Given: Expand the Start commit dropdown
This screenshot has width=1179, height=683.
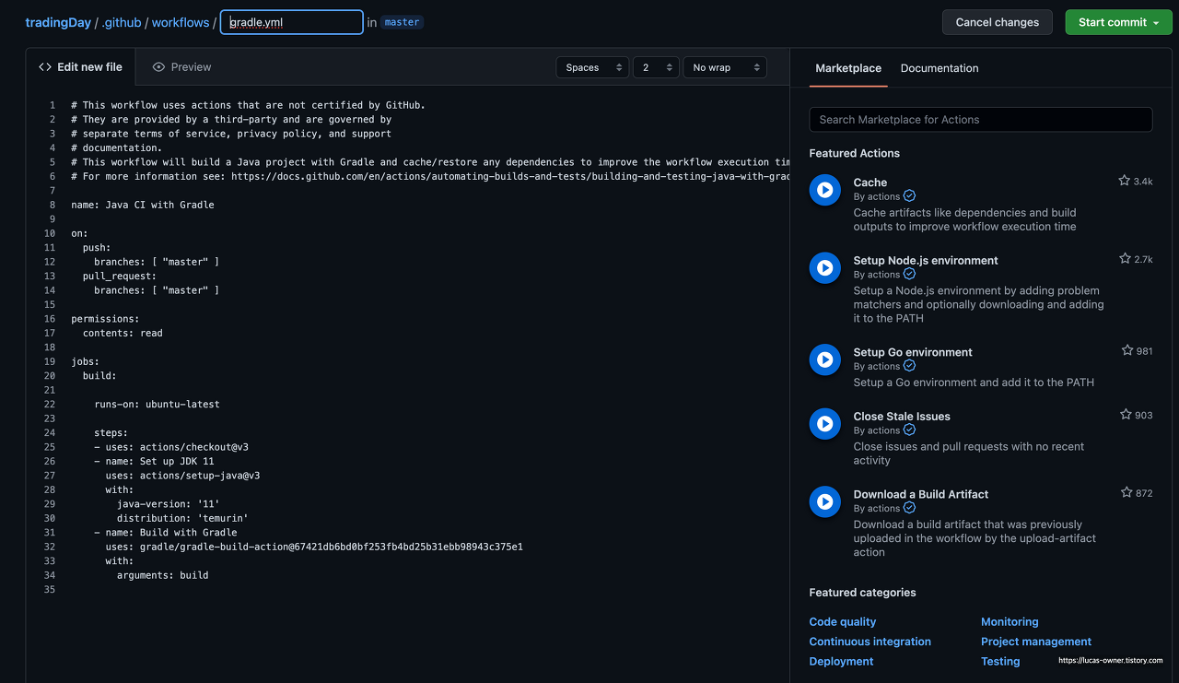Looking at the screenshot, I should [x=1119, y=22].
